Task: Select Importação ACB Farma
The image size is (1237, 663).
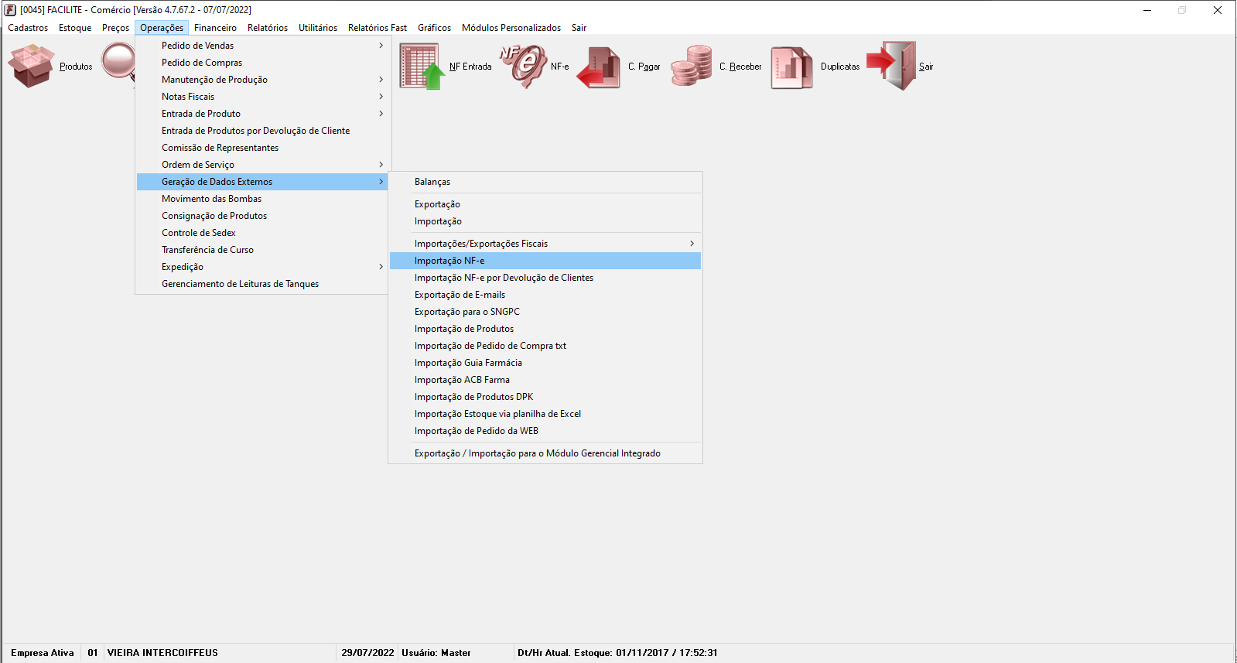Action: click(545, 380)
